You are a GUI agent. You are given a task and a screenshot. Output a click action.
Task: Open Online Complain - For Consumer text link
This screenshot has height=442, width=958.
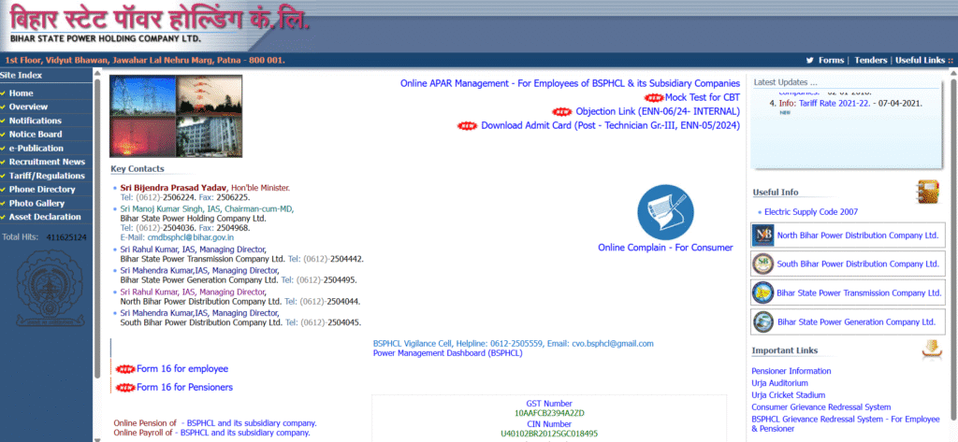tap(665, 248)
